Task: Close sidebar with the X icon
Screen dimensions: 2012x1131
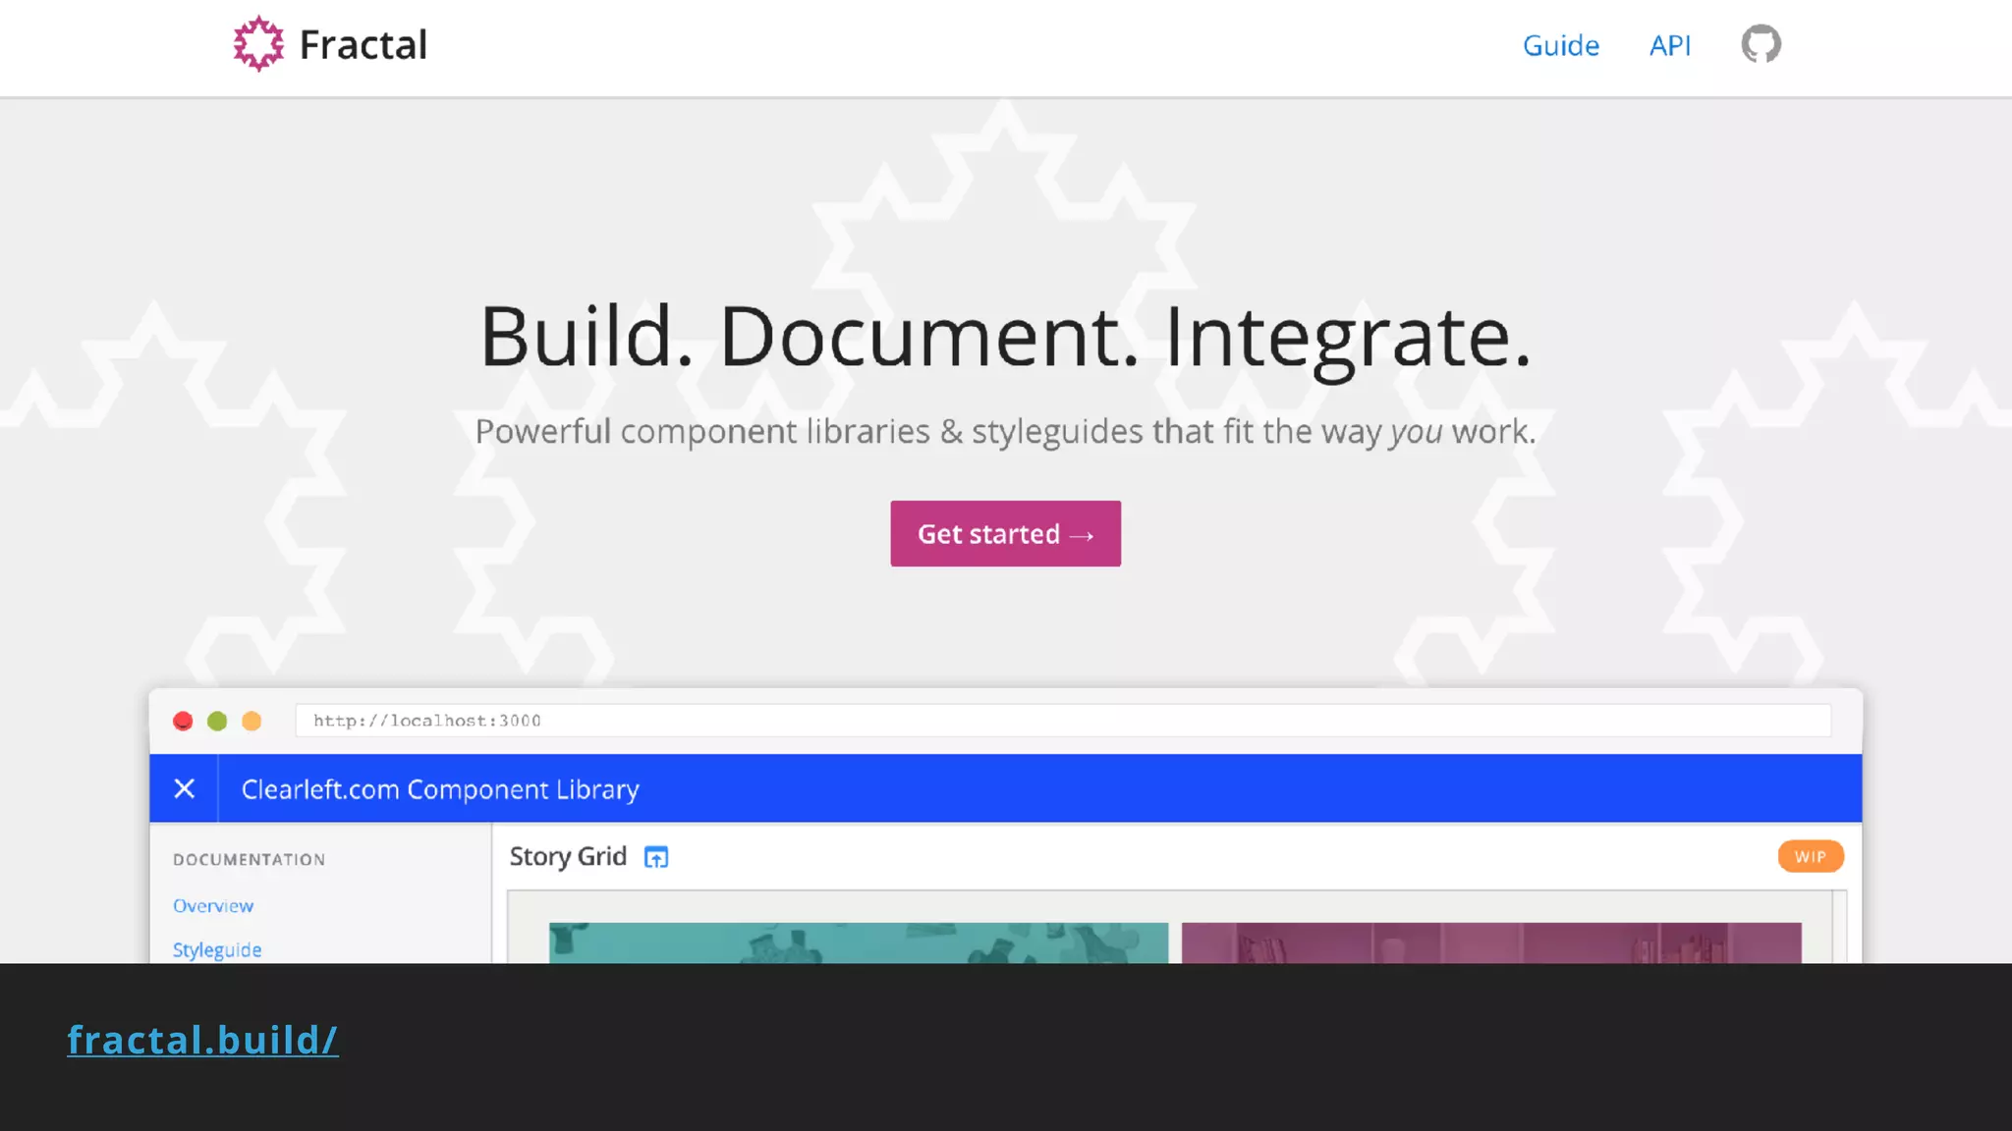Action: (x=184, y=788)
